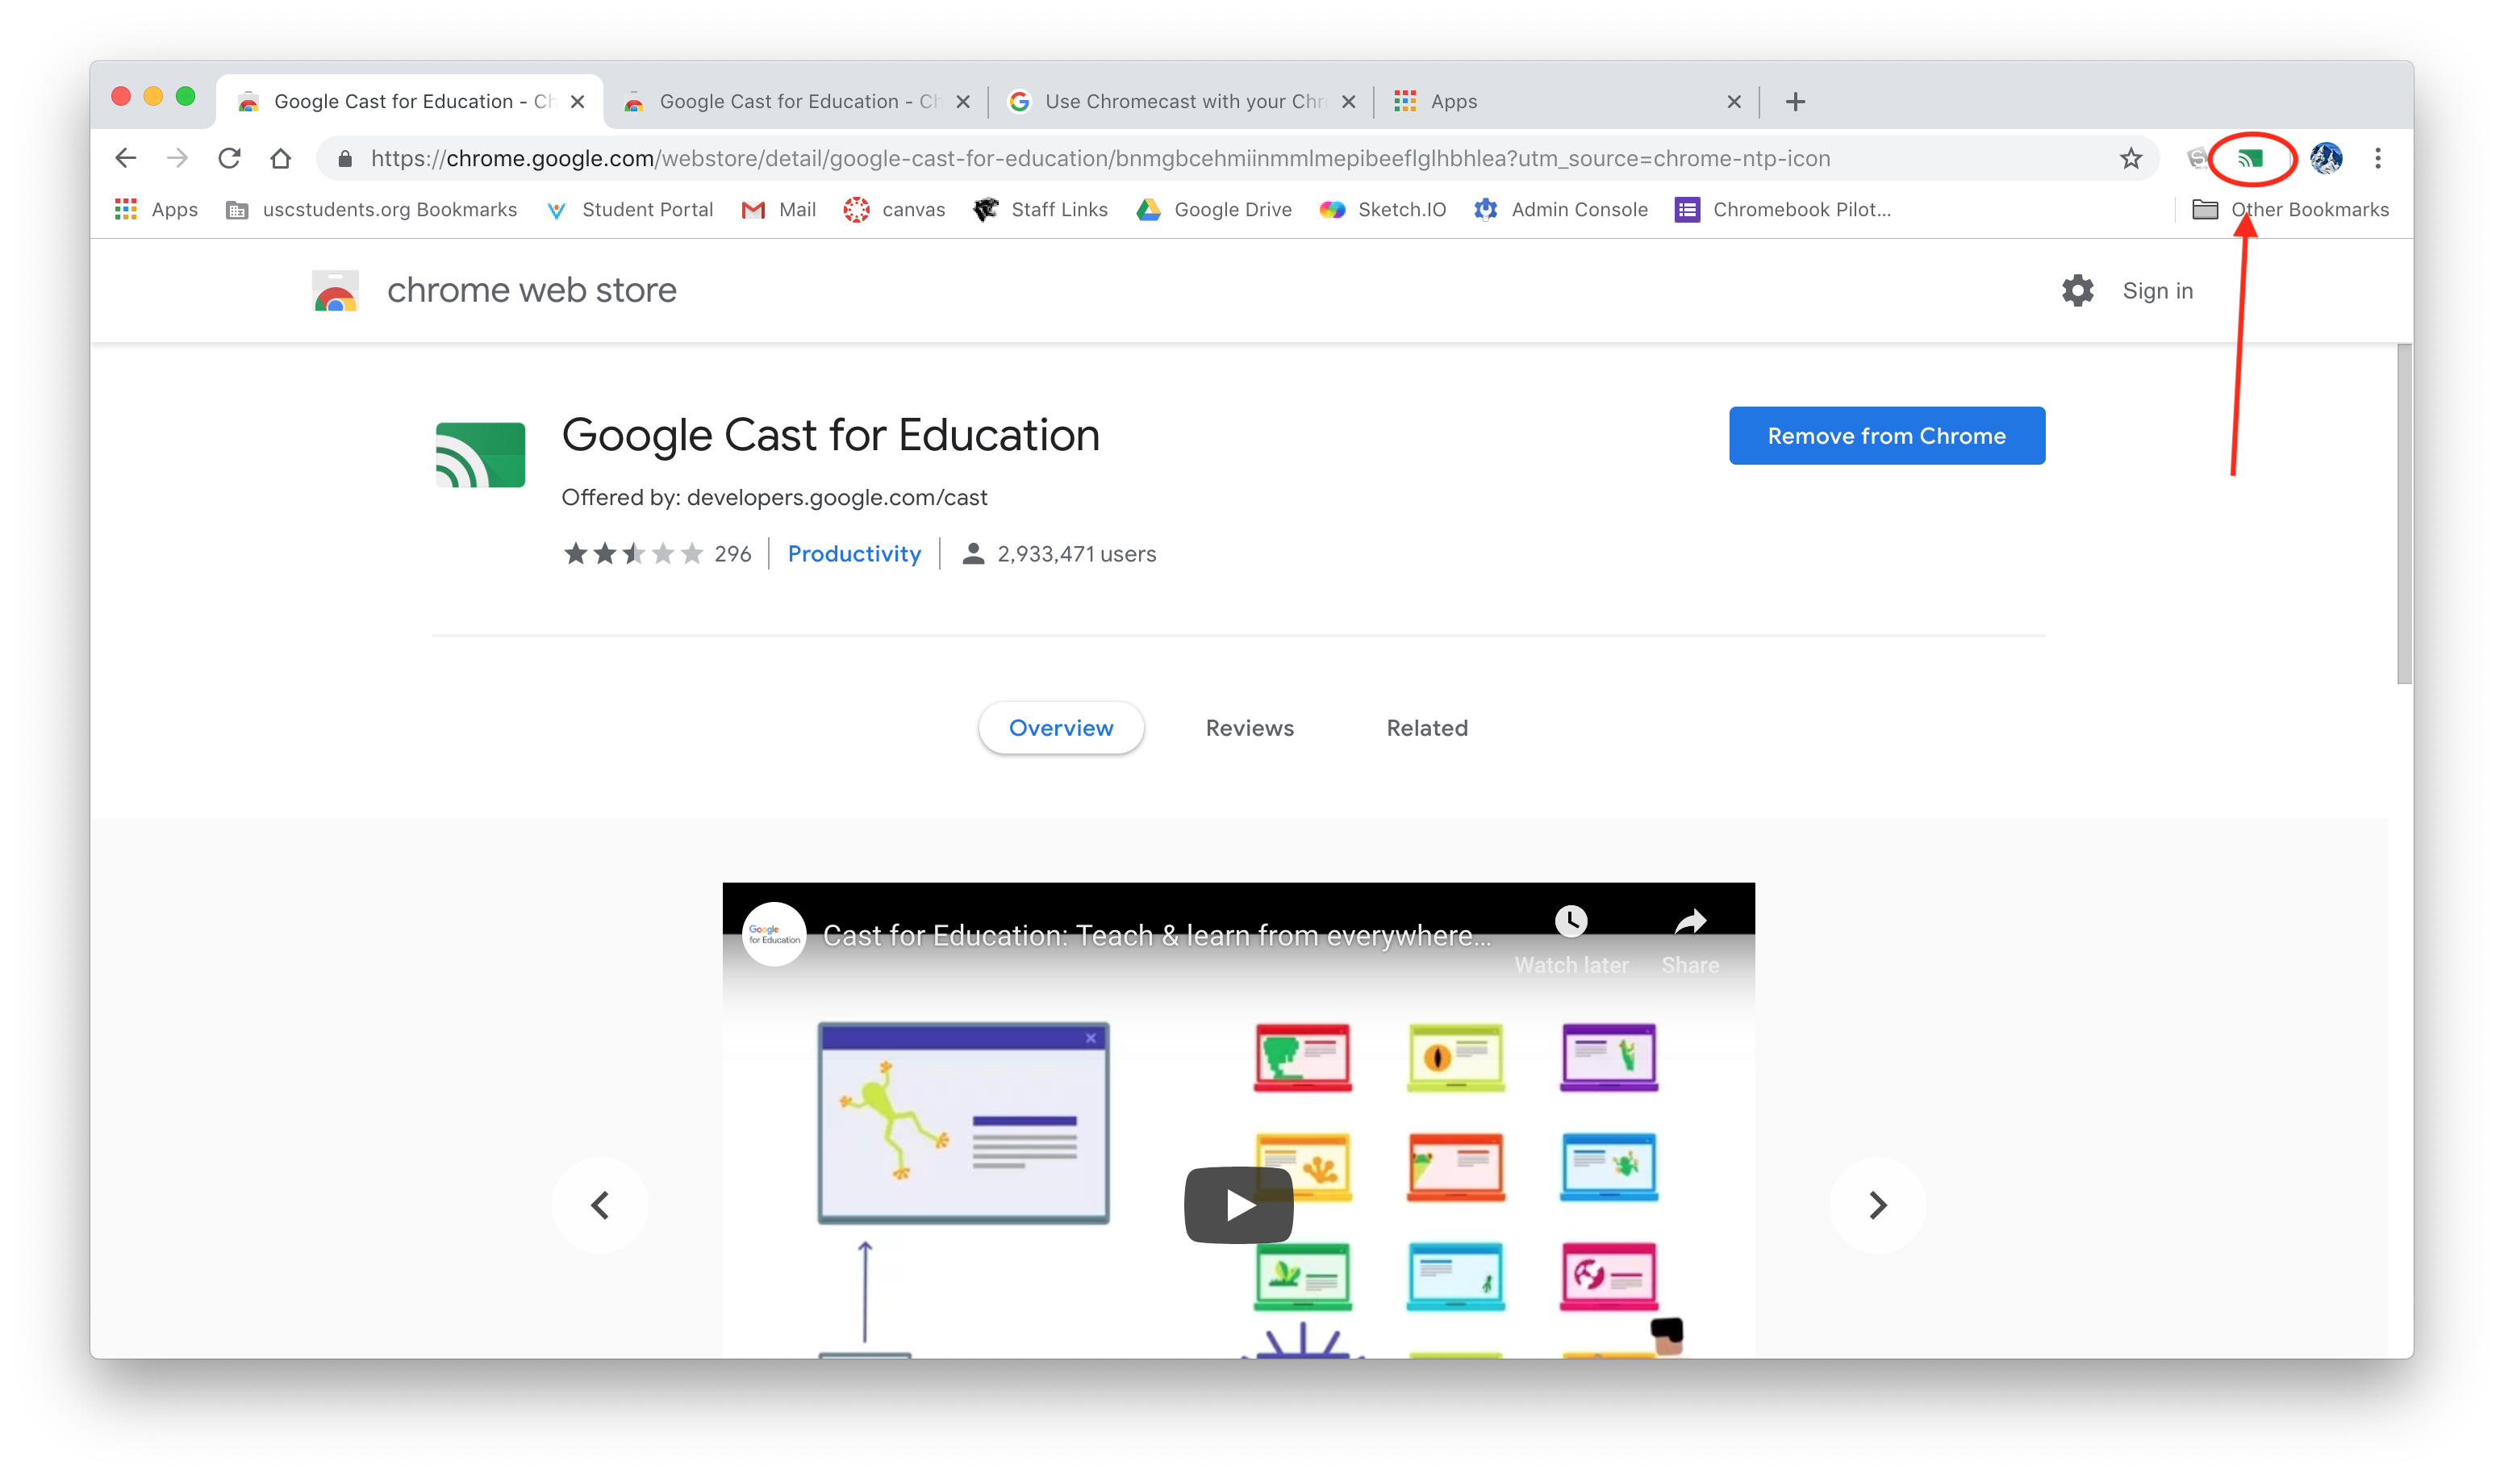This screenshot has height=1478, width=2504.
Task: Select the Related tab
Action: coord(1427,728)
